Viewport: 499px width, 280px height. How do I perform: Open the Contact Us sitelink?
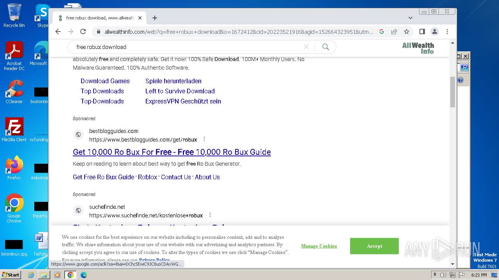point(176,177)
